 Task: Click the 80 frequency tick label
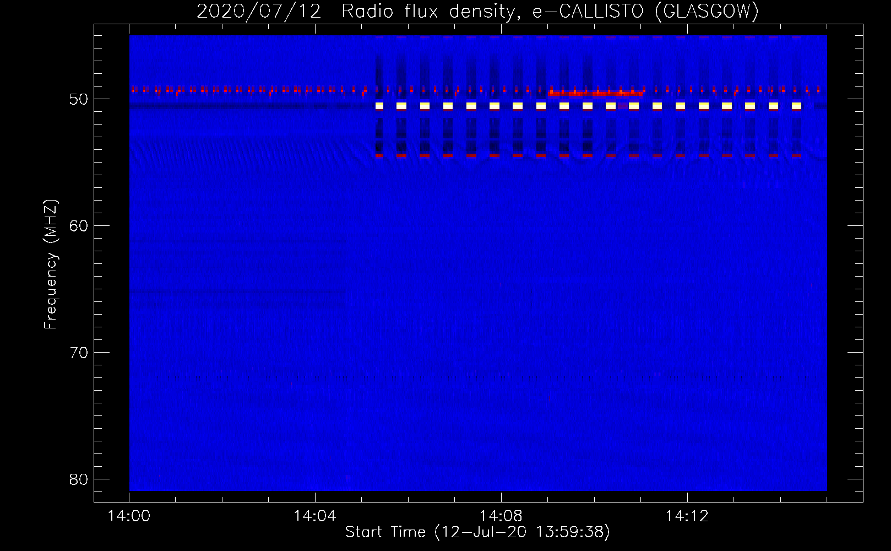[x=79, y=479]
